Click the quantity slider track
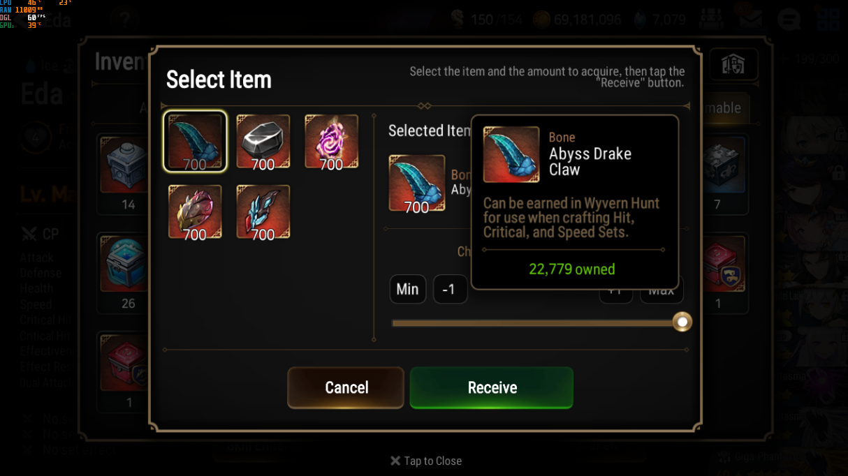Viewport: 848px width, 476px height. (536, 323)
